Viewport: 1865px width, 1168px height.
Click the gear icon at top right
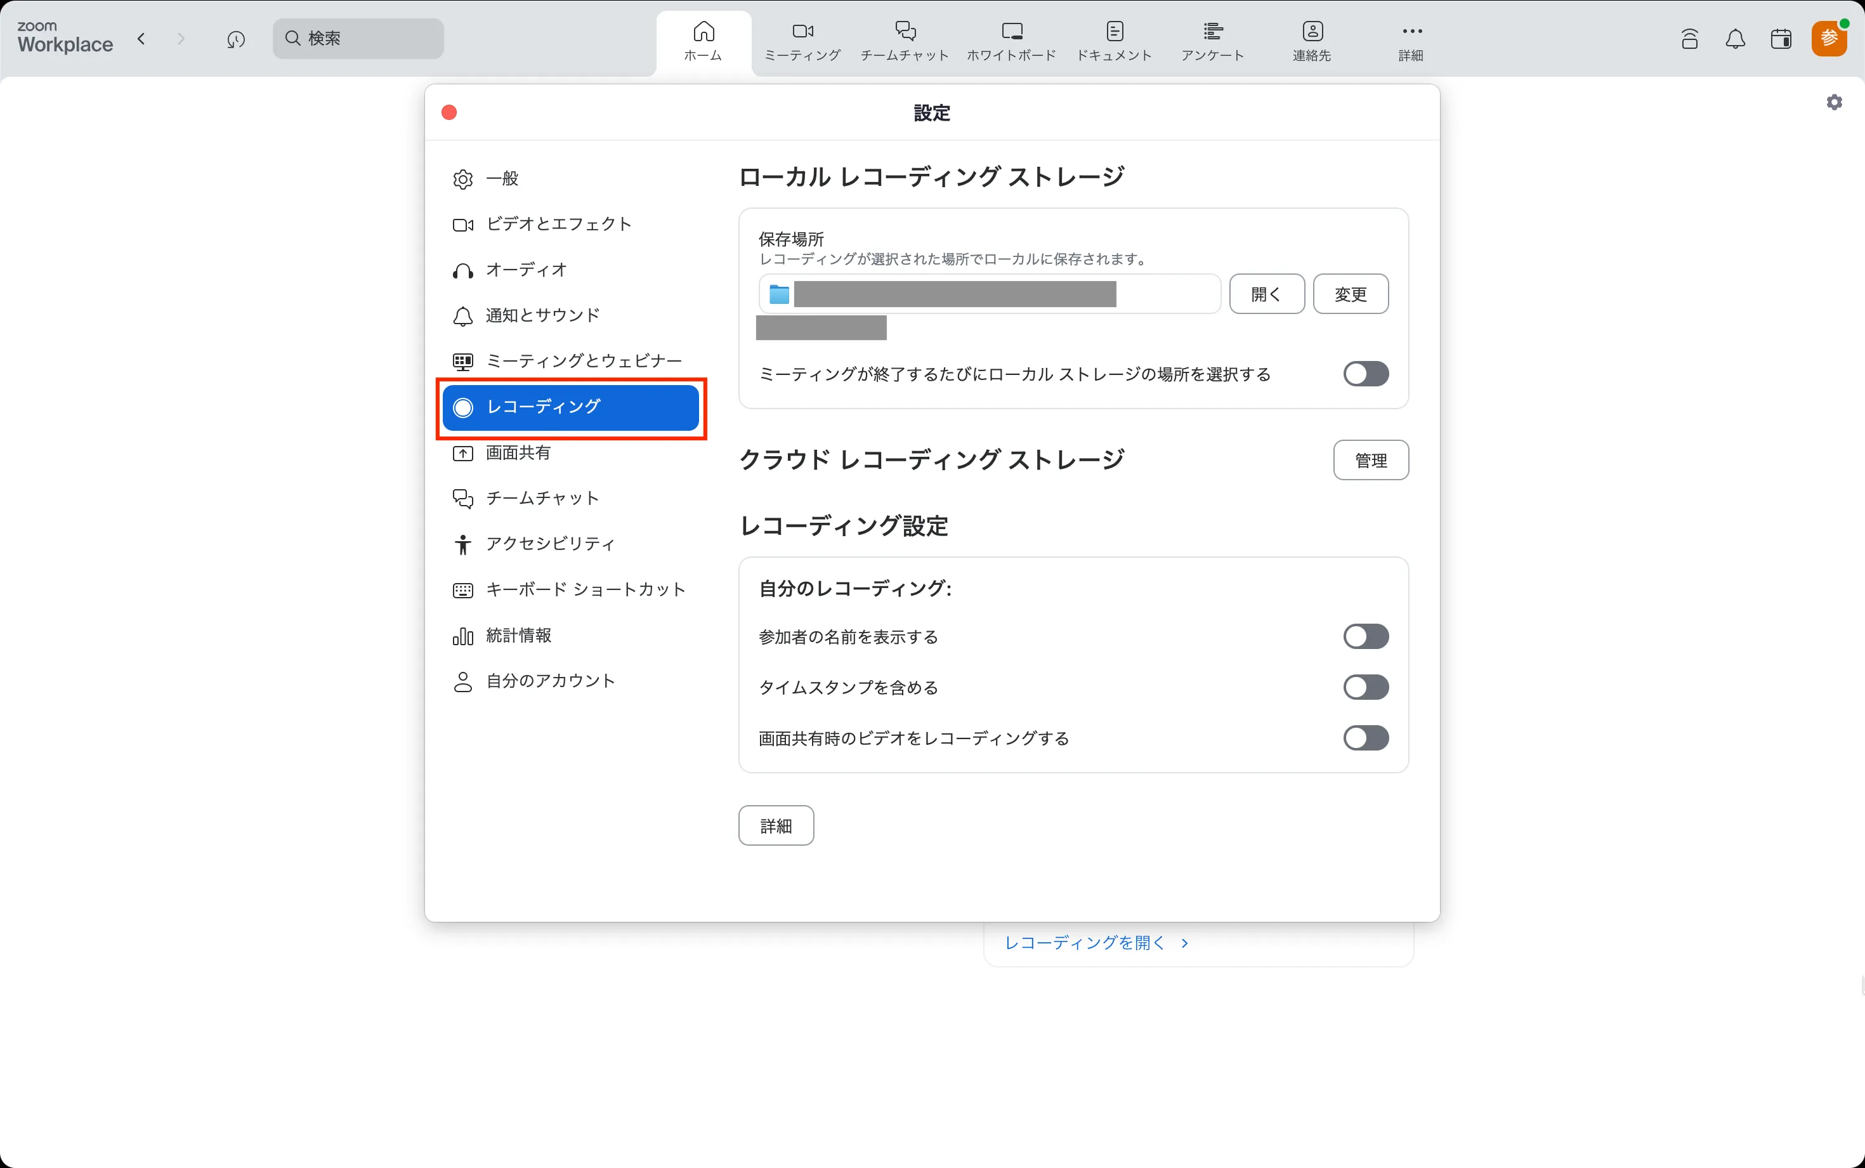[1834, 102]
